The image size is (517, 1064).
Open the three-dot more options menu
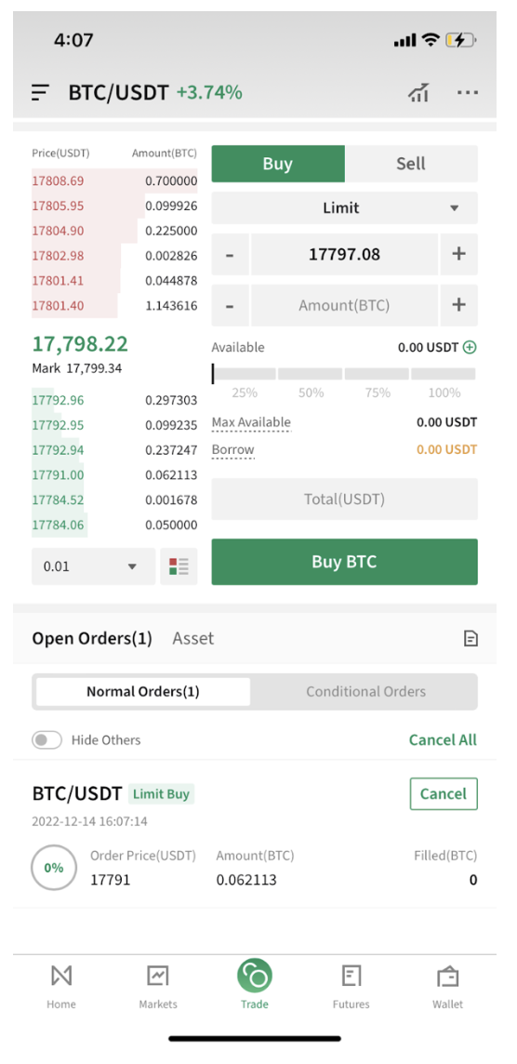[x=468, y=93]
